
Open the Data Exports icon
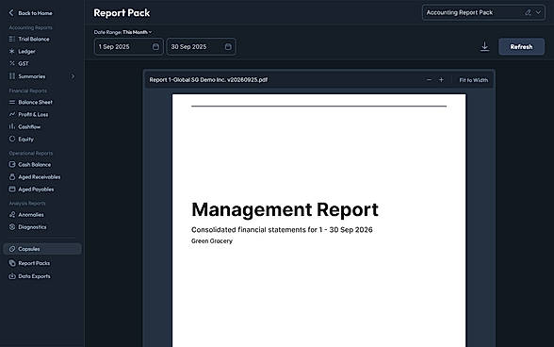[x=12, y=276]
